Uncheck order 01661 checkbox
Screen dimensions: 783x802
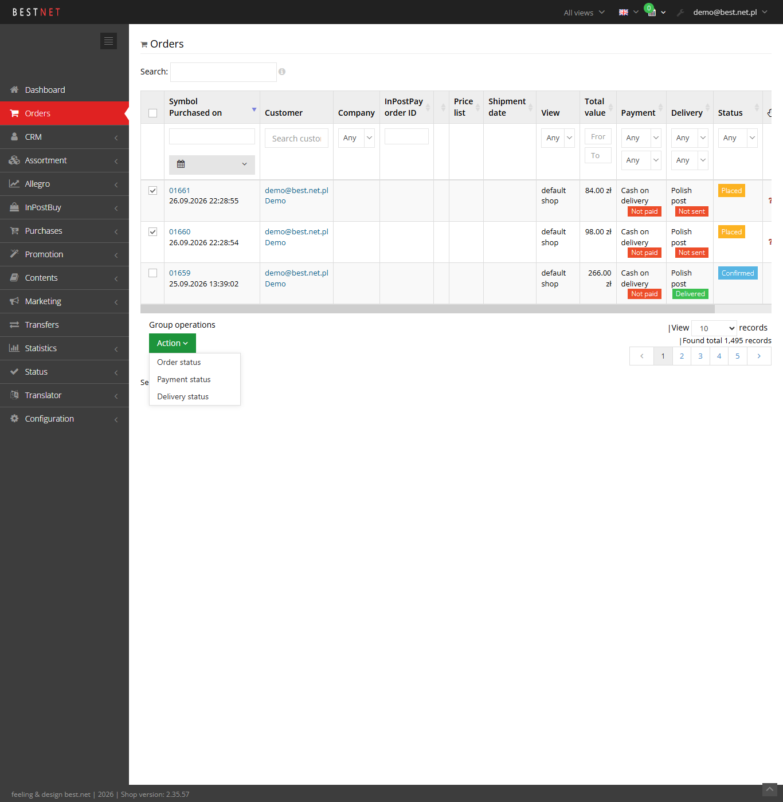pyautogui.click(x=152, y=190)
